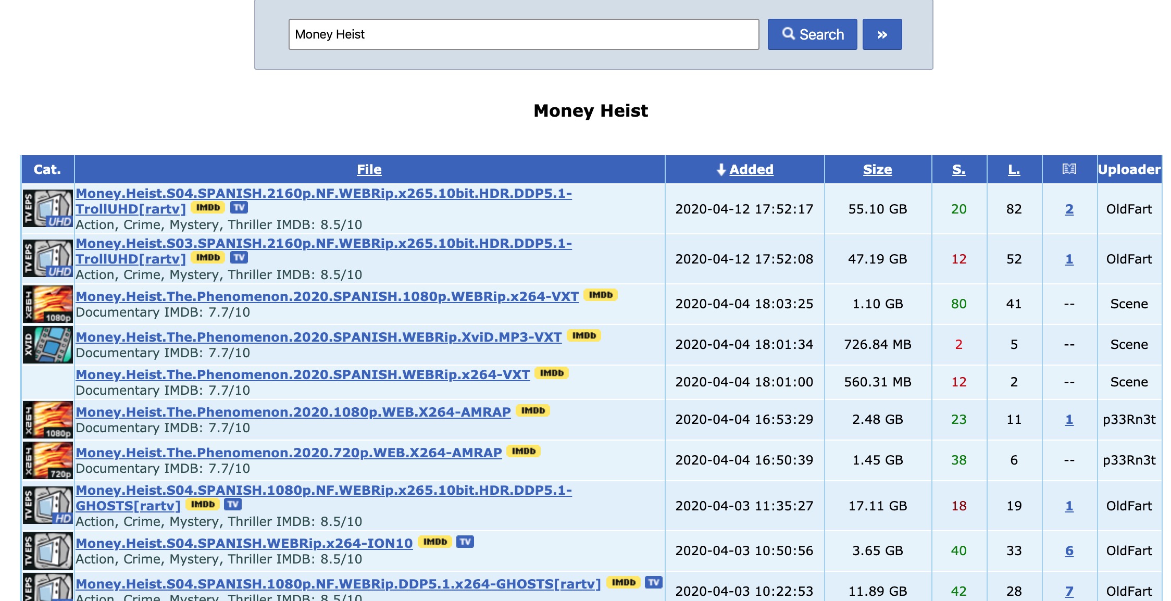Focus the Money Heist search input
Viewport: 1171px width, 601px height.
point(524,34)
